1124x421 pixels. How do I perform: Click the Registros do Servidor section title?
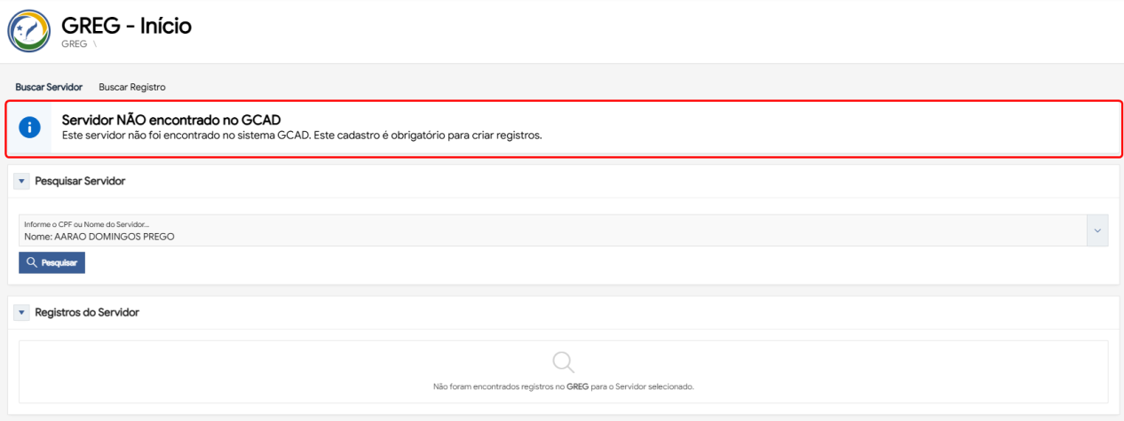point(87,312)
